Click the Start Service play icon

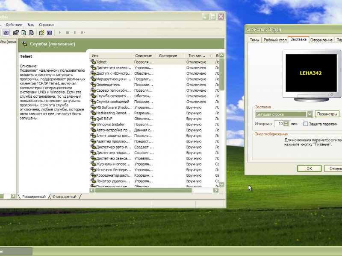coord(59,33)
